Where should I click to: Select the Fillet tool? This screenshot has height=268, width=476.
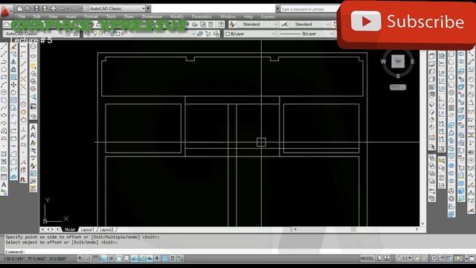(x=13, y=162)
